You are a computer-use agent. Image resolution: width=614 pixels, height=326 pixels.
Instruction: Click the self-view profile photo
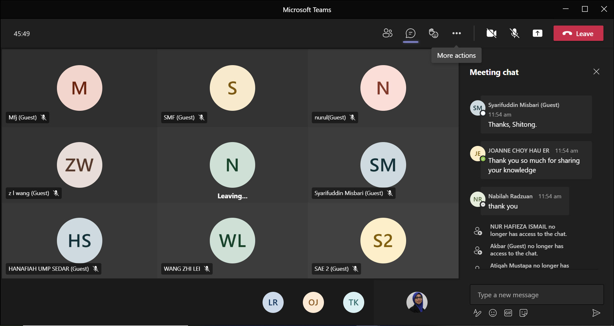[x=417, y=302]
